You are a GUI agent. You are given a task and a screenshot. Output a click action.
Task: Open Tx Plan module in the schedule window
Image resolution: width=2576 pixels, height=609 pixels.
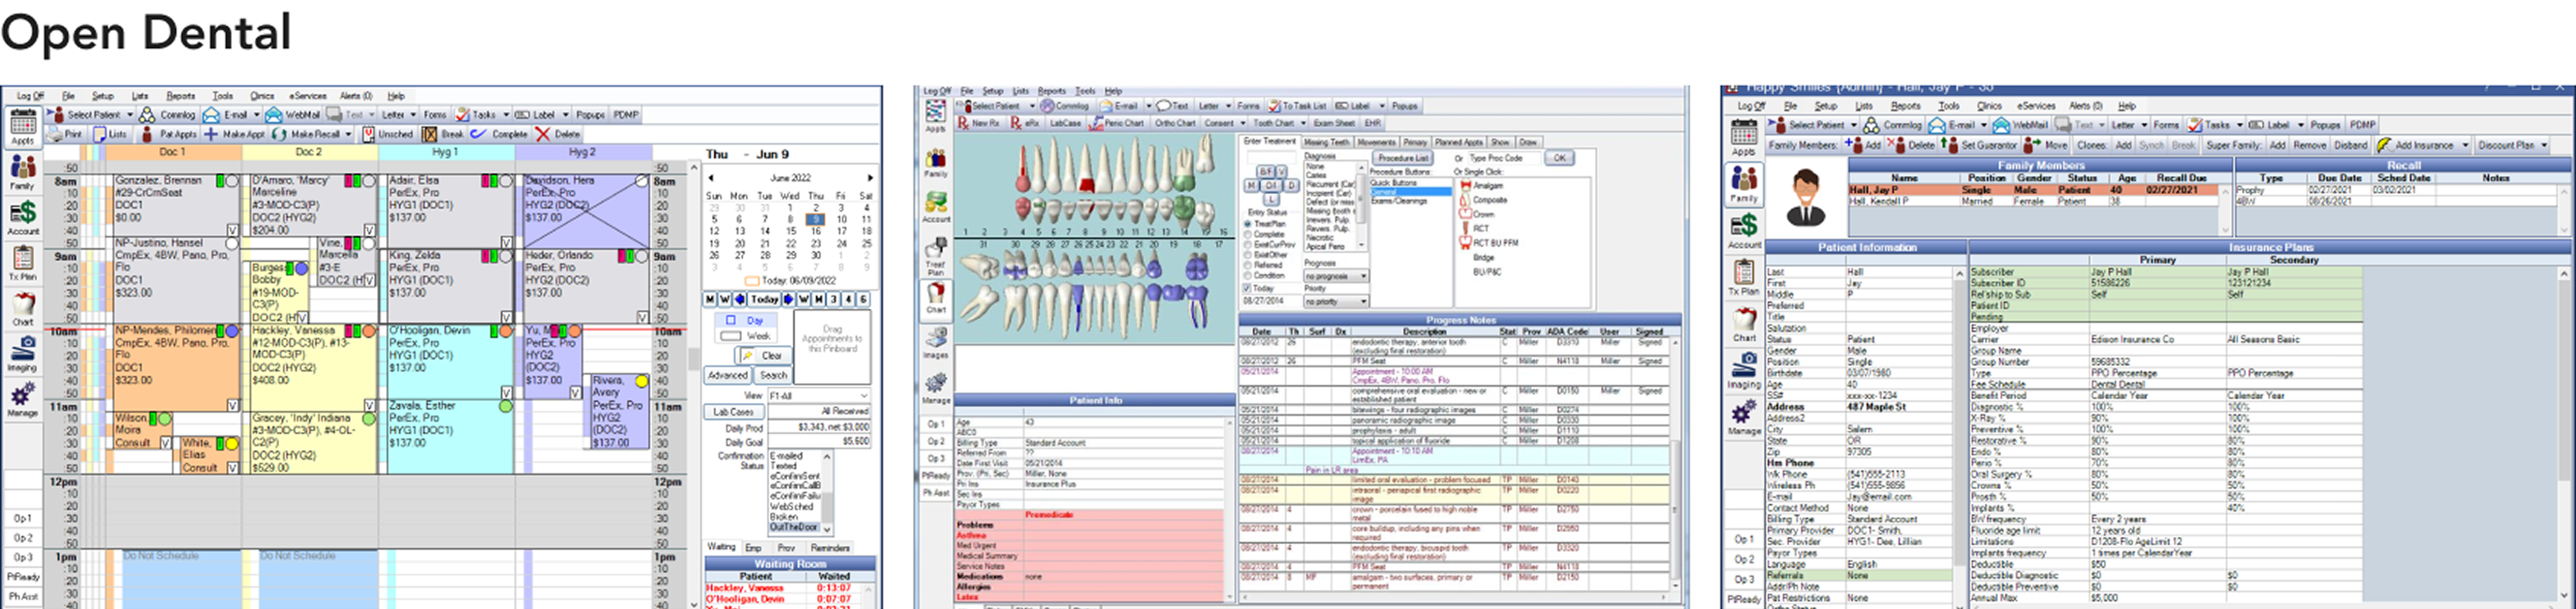pyautogui.click(x=22, y=263)
